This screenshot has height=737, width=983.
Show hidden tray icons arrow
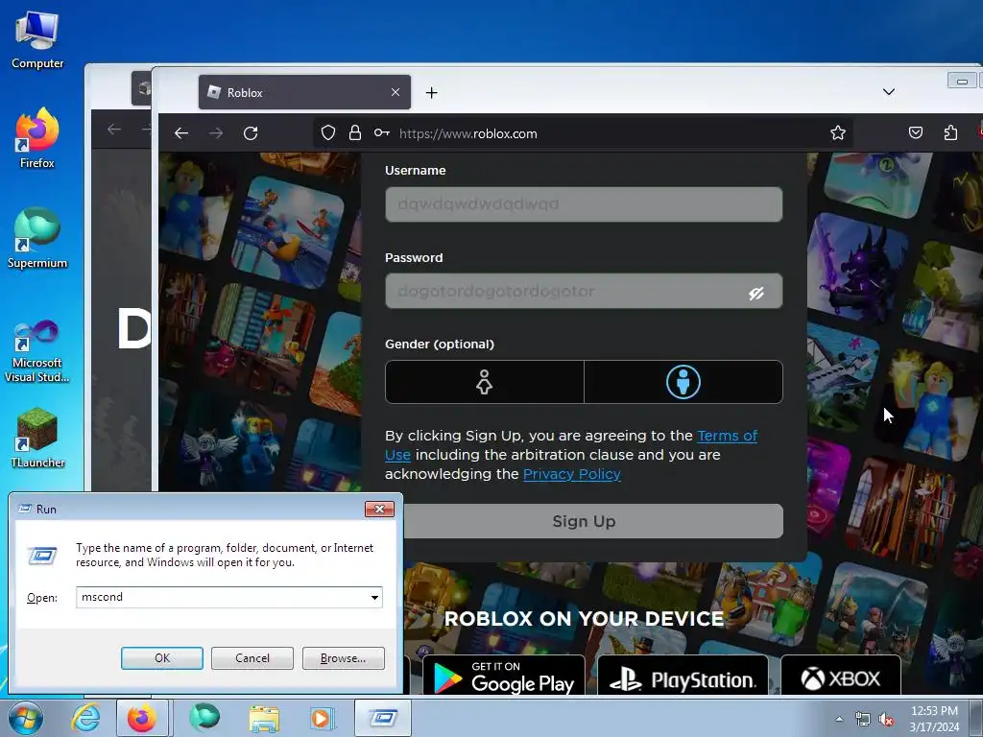coord(839,719)
